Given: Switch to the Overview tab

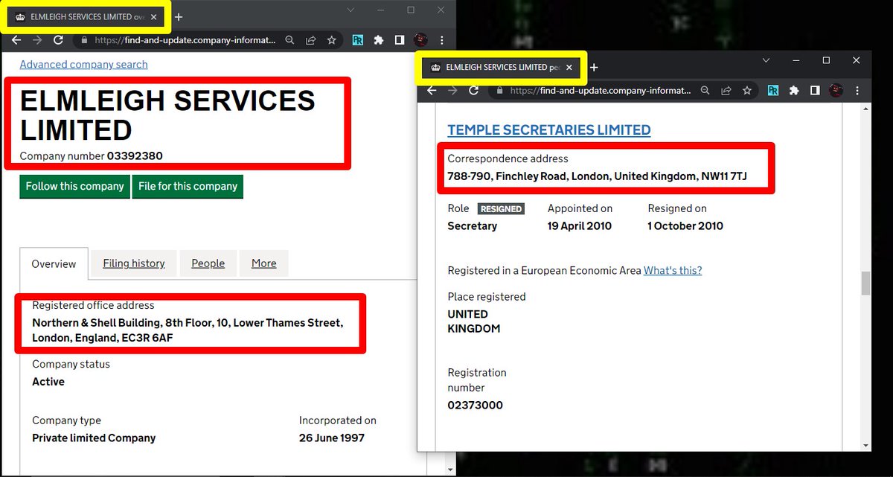Looking at the screenshot, I should tap(54, 263).
